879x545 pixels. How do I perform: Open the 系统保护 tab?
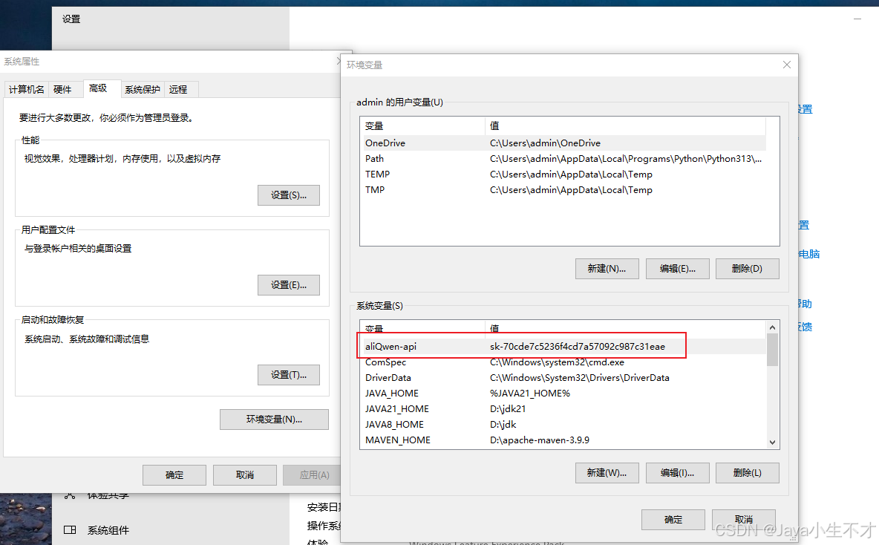coord(143,90)
